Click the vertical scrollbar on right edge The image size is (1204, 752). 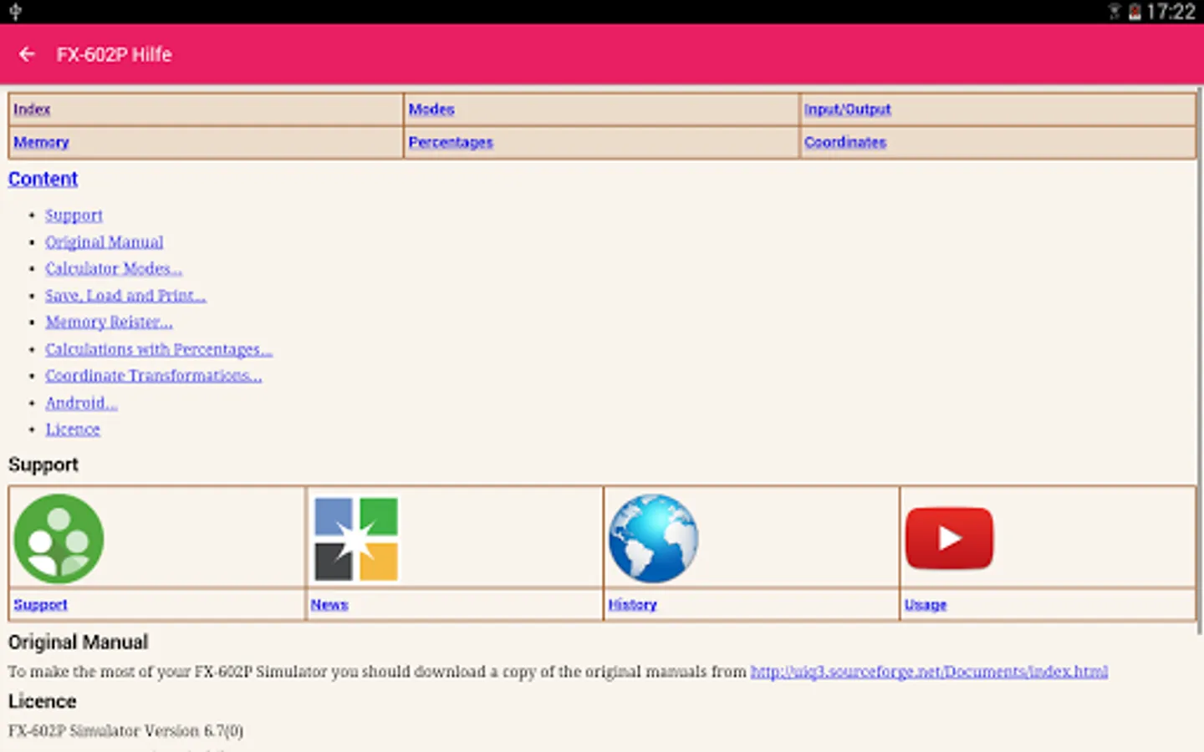click(1200, 359)
